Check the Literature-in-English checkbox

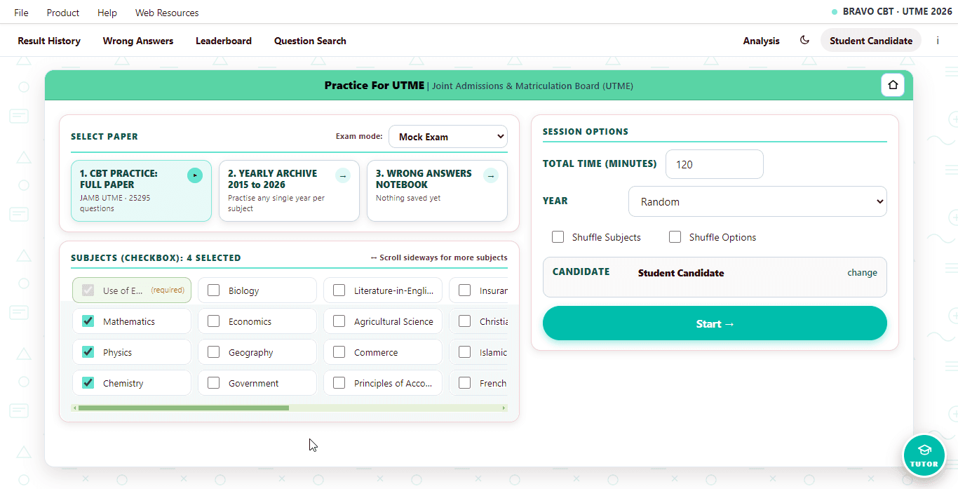[x=339, y=290]
